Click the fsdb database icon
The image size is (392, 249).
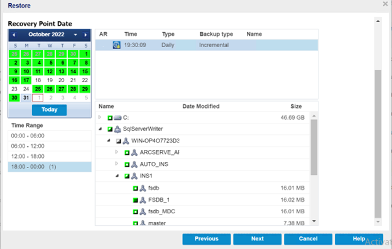coord(143,188)
